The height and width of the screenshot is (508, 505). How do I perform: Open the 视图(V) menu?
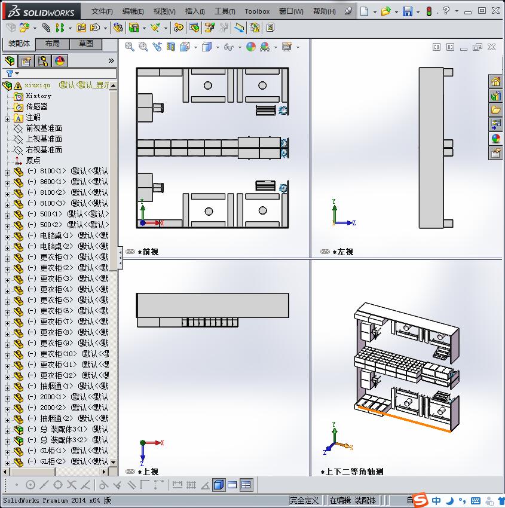pos(164,11)
